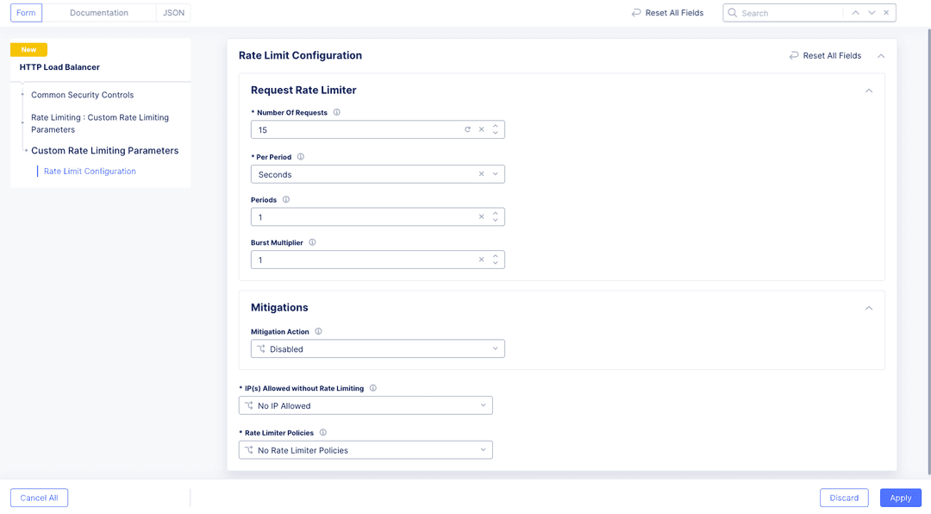
Task: Collapse the Request Rate Limiter section
Action: (869, 89)
